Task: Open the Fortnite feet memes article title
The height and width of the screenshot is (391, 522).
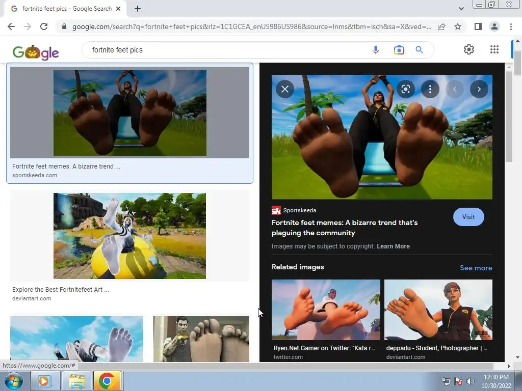Action: [345, 228]
